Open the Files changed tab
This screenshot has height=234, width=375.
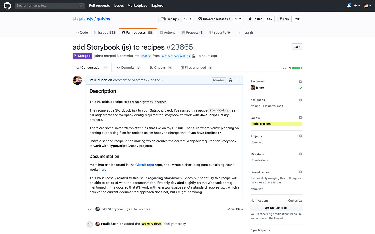click(x=196, y=68)
